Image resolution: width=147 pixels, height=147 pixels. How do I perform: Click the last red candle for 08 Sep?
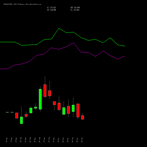coord(83,117)
